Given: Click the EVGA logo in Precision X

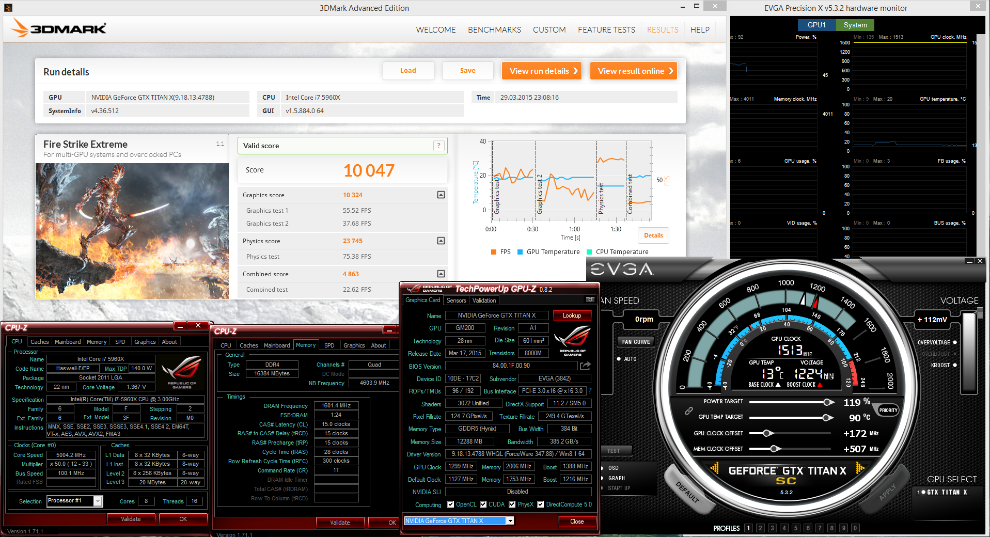Looking at the screenshot, I should tap(622, 269).
